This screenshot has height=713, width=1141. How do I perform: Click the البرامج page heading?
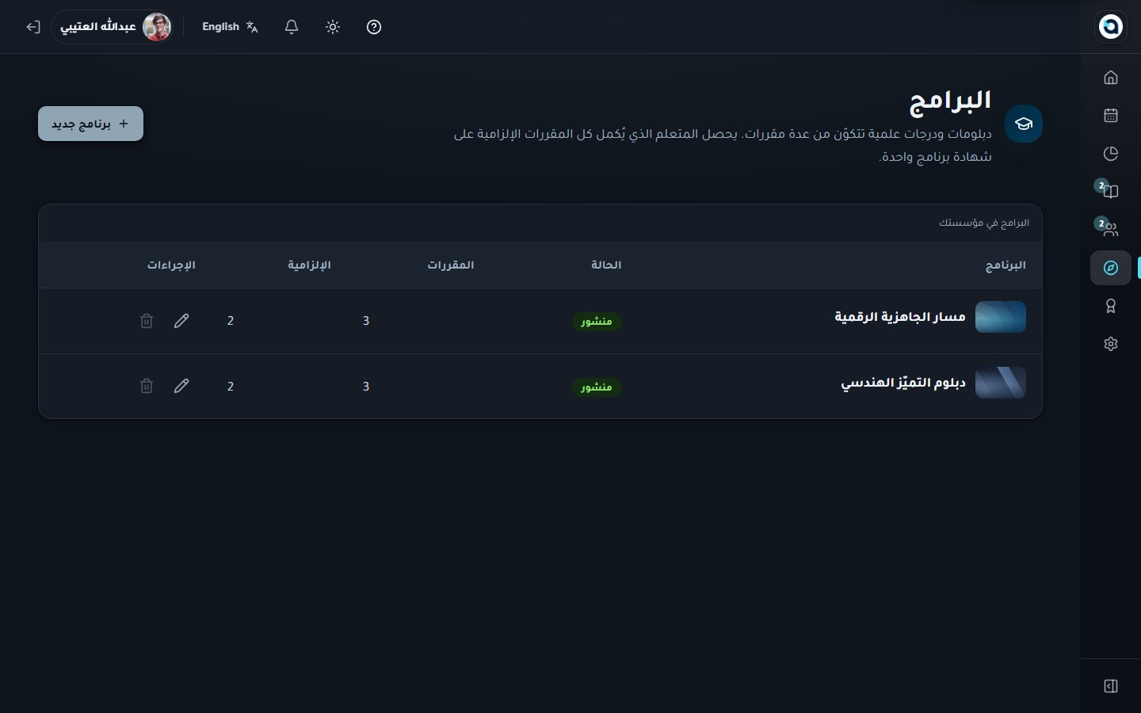(x=950, y=101)
